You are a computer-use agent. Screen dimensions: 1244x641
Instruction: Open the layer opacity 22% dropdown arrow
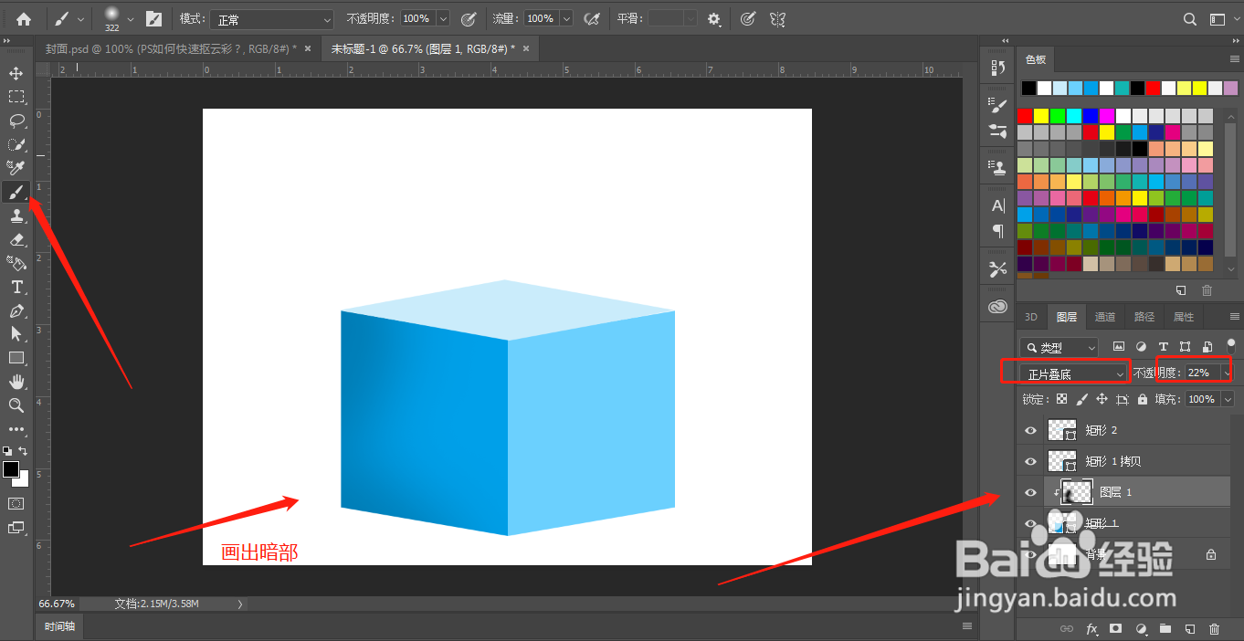point(1226,373)
